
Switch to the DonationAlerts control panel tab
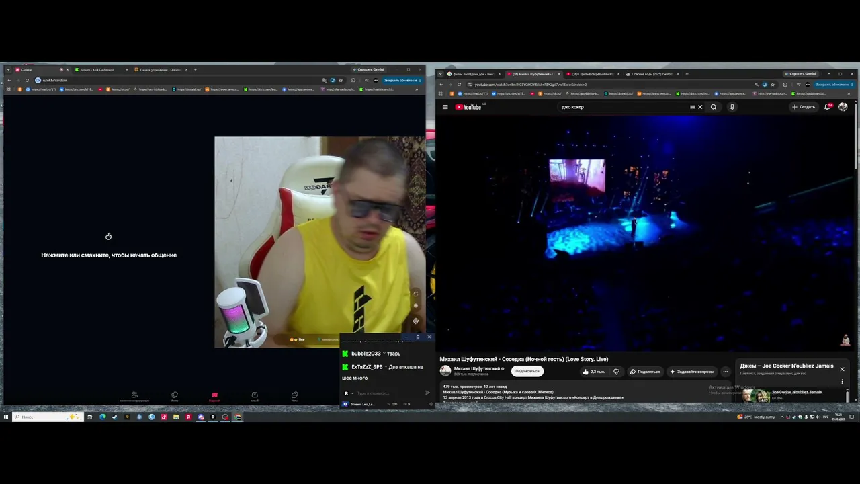coord(160,70)
